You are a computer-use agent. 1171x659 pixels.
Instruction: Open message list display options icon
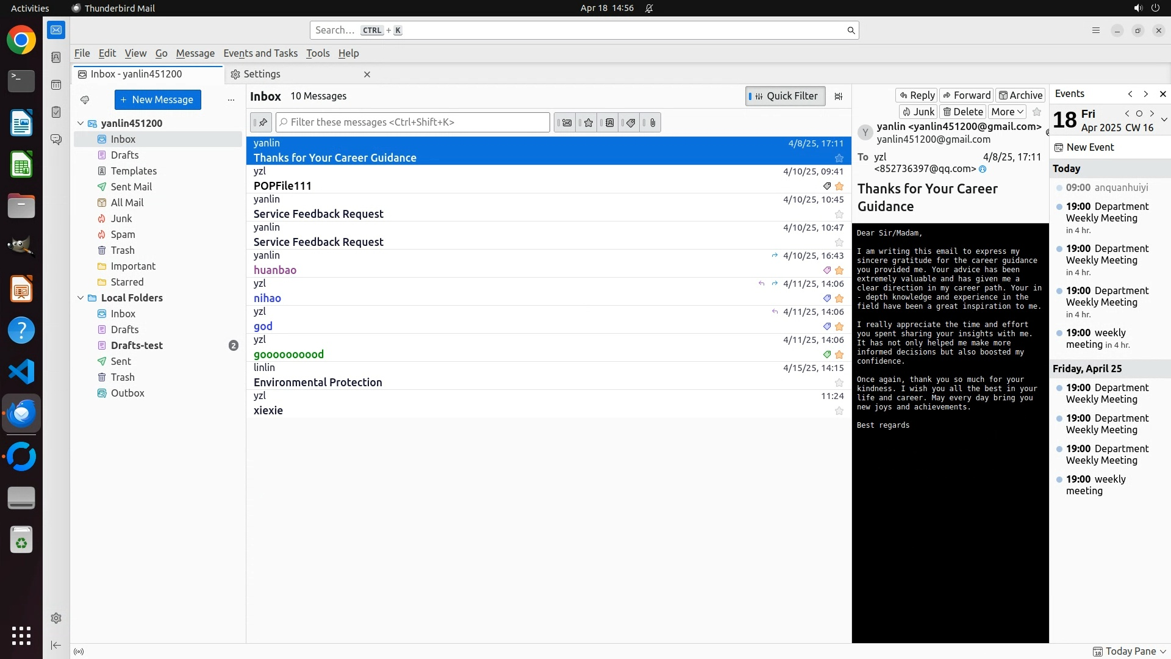pos(839,96)
